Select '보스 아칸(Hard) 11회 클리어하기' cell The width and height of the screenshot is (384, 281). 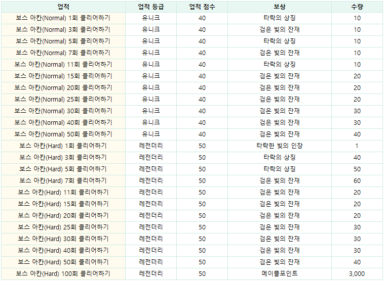tap(63, 192)
